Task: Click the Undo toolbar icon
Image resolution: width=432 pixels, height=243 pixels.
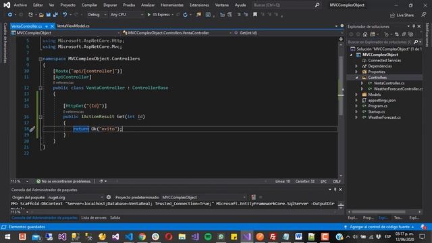Action: (65, 15)
